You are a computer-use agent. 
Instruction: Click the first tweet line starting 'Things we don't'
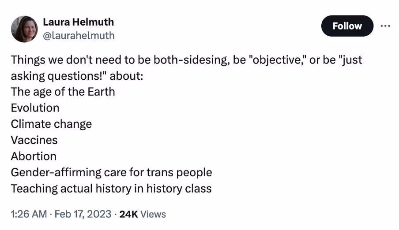click(x=186, y=59)
